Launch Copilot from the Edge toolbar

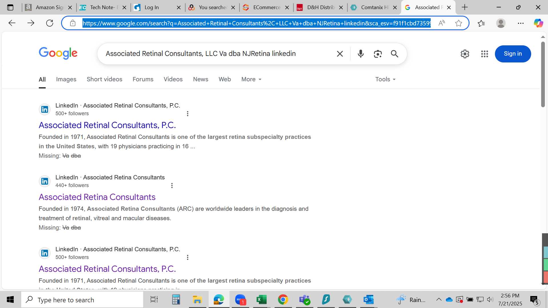(538, 23)
